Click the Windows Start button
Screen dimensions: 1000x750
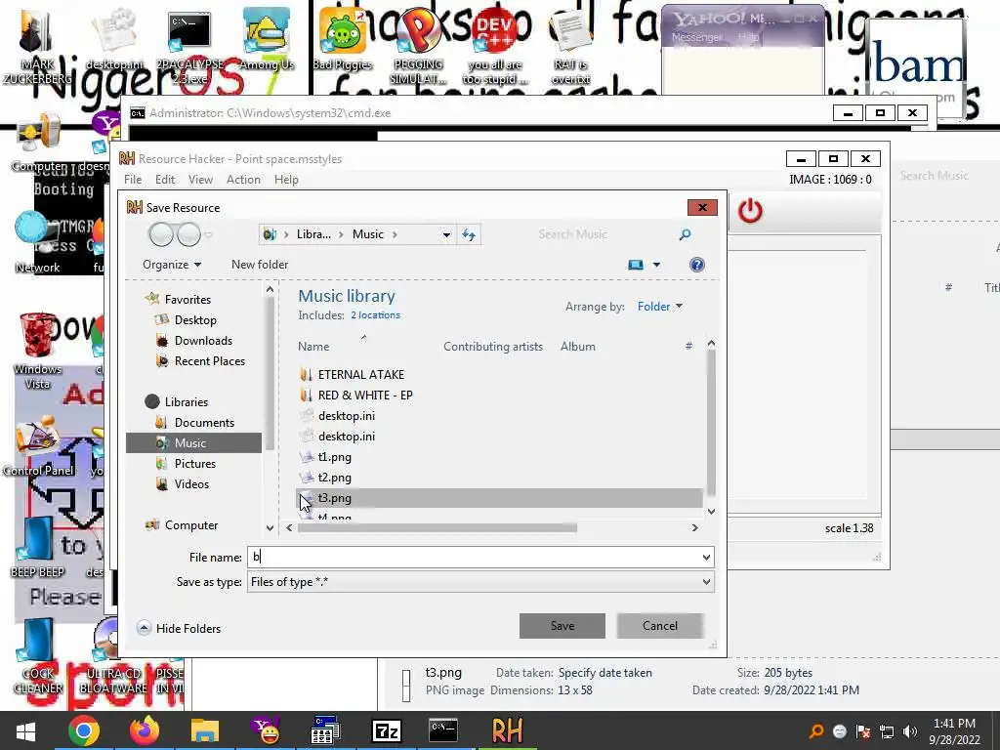point(25,730)
